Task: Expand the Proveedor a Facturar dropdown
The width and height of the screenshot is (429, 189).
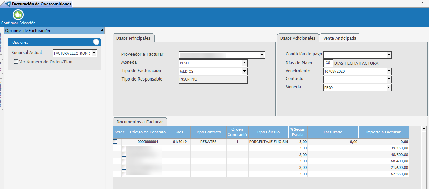Action: [262, 55]
